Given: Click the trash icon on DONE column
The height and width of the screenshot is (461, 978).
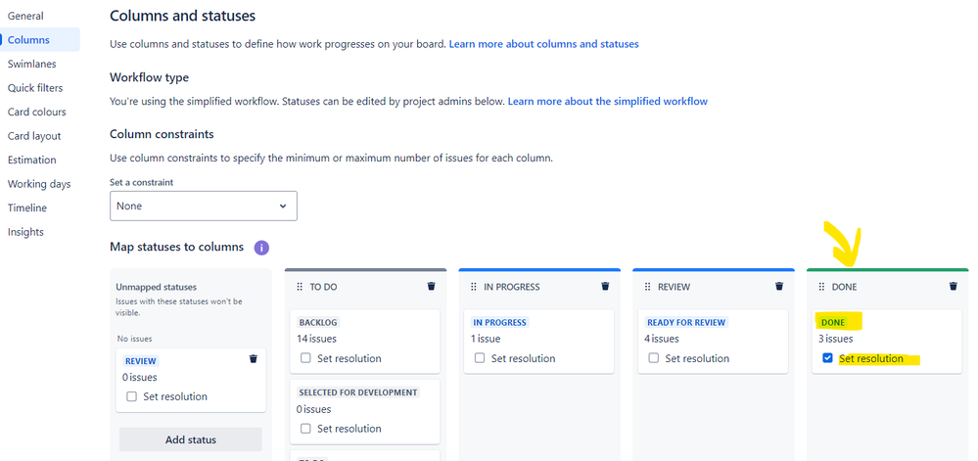Looking at the screenshot, I should coord(954,287).
